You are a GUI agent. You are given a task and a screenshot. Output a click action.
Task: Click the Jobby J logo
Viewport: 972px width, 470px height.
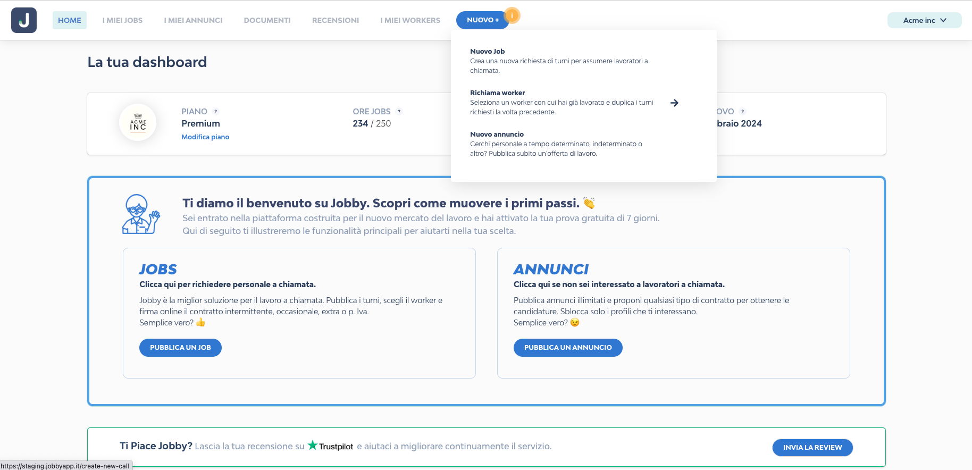pyautogui.click(x=24, y=20)
